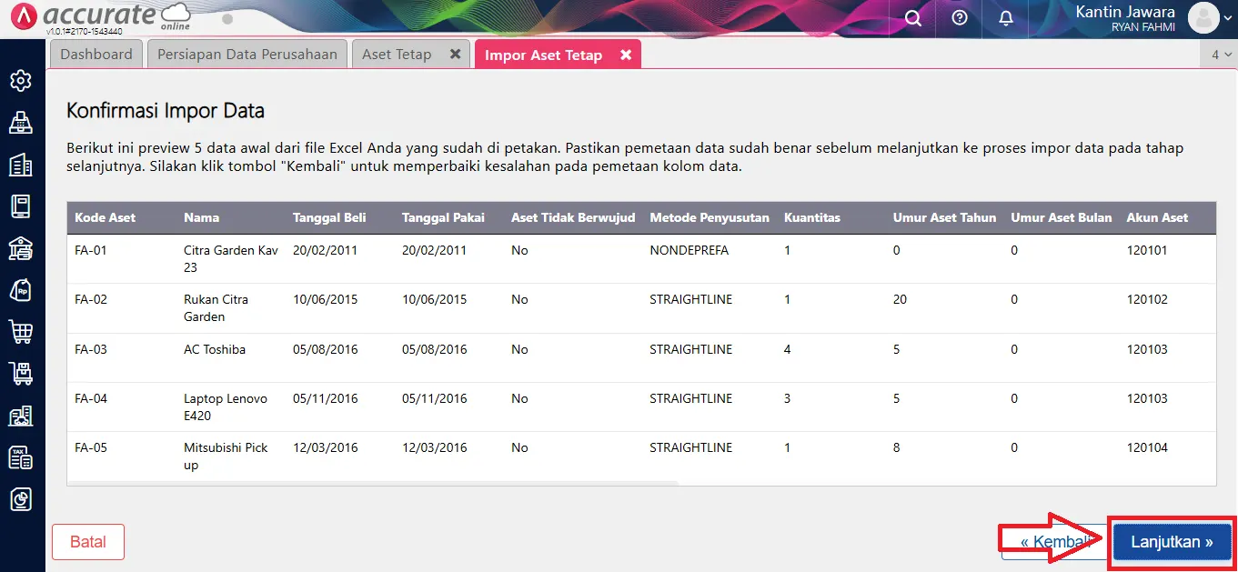The width and height of the screenshot is (1238, 572).
Task: Open the Persiapan Data Perusahaan tab
Action: pyautogui.click(x=247, y=54)
